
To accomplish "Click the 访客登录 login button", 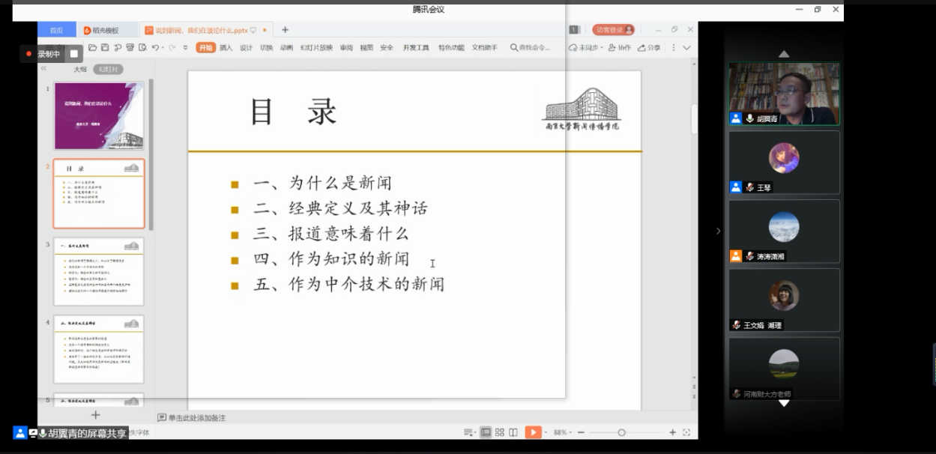I will [x=613, y=30].
